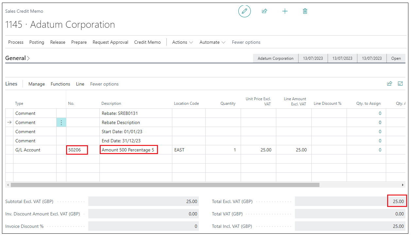Open row options three-dot menu

pyautogui.click(x=61, y=123)
